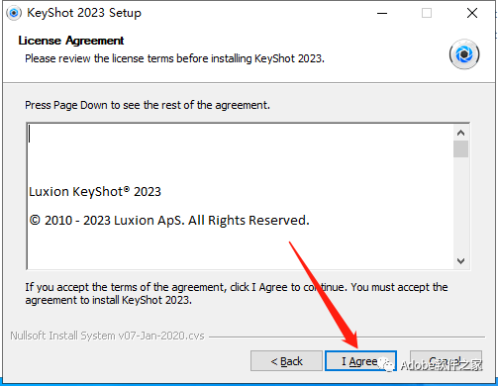Click the Press Page Down instruction text
Image resolution: width=498 pixels, height=386 pixels.
coord(148,105)
